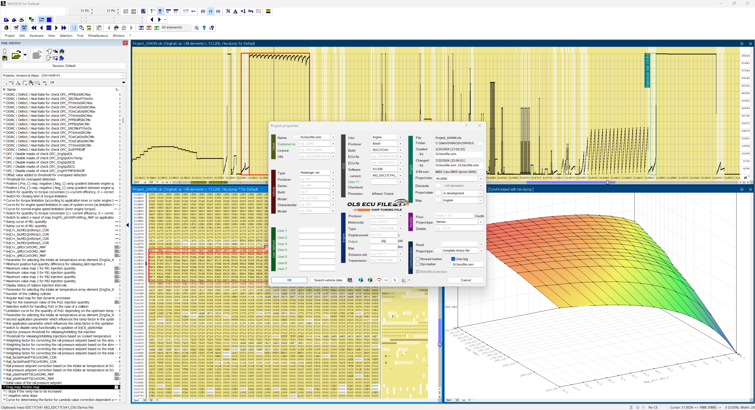Image resolution: width=755 pixels, height=410 pixels.
Task: Click the Software field containing 511206
Action: [x=384, y=169]
